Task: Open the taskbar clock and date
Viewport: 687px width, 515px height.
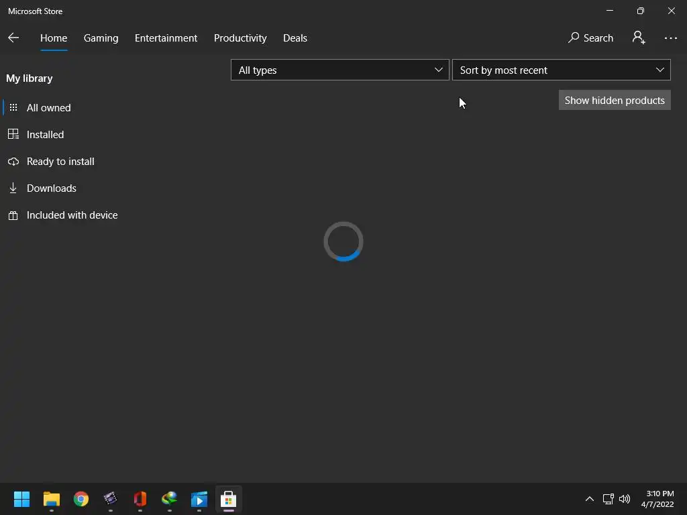Action: click(657, 499)
